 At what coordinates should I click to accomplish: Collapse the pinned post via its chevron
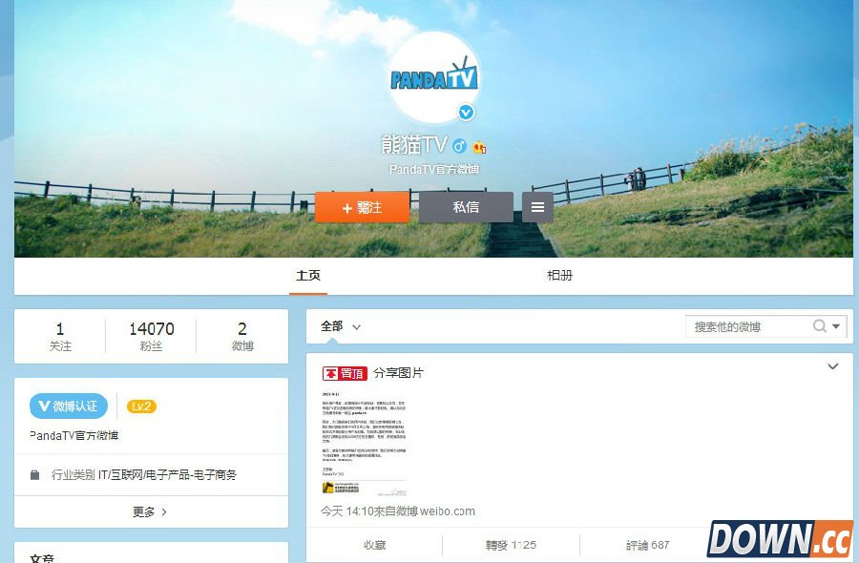(831, 365)
